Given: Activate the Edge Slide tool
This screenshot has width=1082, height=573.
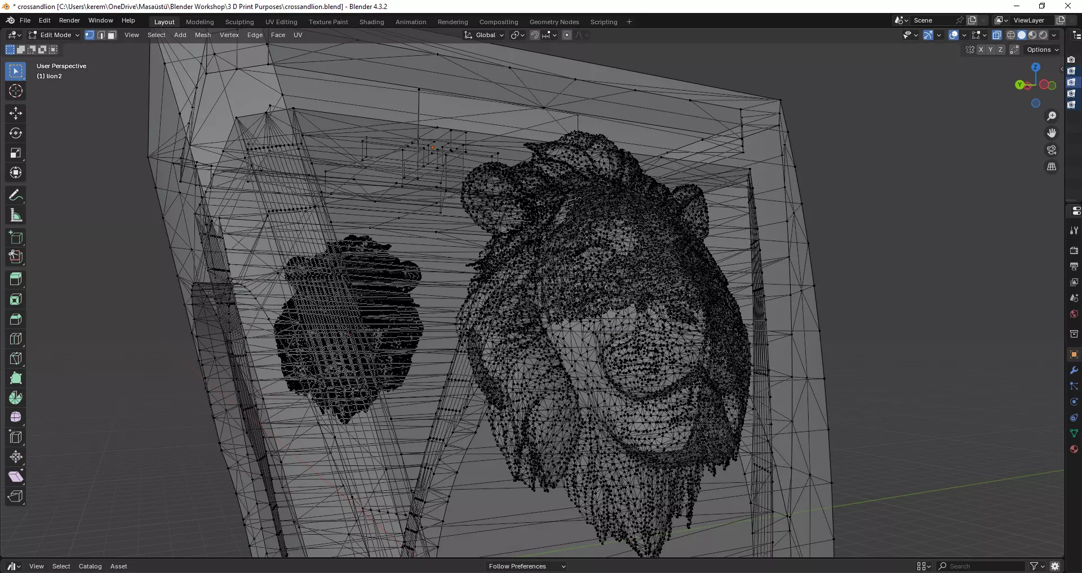Looking at the screenshot, I should [16, 437].
